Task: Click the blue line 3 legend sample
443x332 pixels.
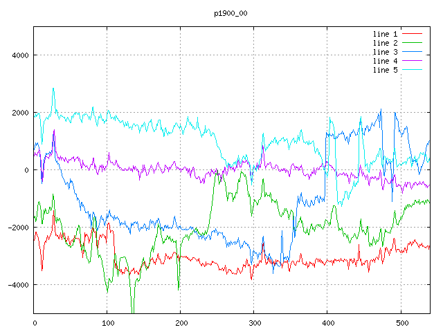Action: 412,52
